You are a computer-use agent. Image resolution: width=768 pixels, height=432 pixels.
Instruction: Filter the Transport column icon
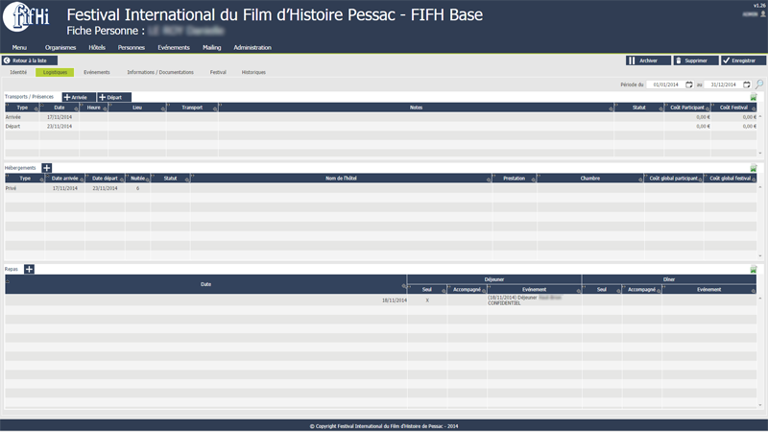[x=214, y=108]
